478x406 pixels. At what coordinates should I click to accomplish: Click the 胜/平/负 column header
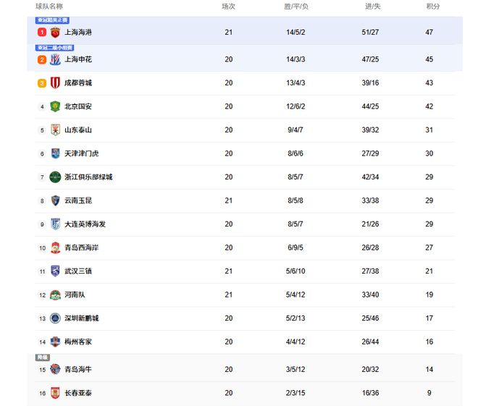[x=296, y=7]
